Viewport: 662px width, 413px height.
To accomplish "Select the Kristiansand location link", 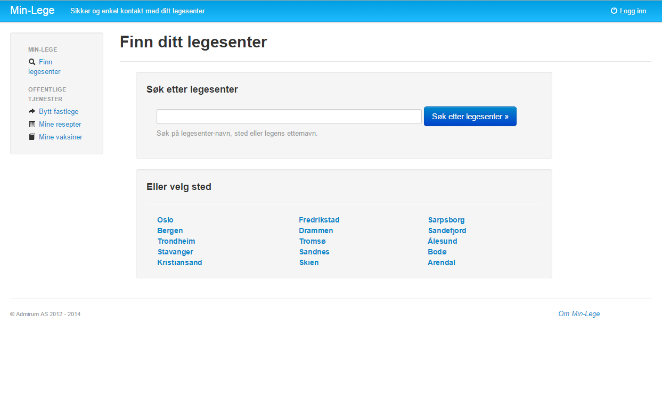I will point(179,262).
